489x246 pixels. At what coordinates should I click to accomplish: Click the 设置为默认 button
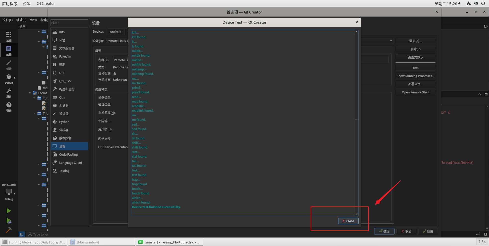coord(415,57)
